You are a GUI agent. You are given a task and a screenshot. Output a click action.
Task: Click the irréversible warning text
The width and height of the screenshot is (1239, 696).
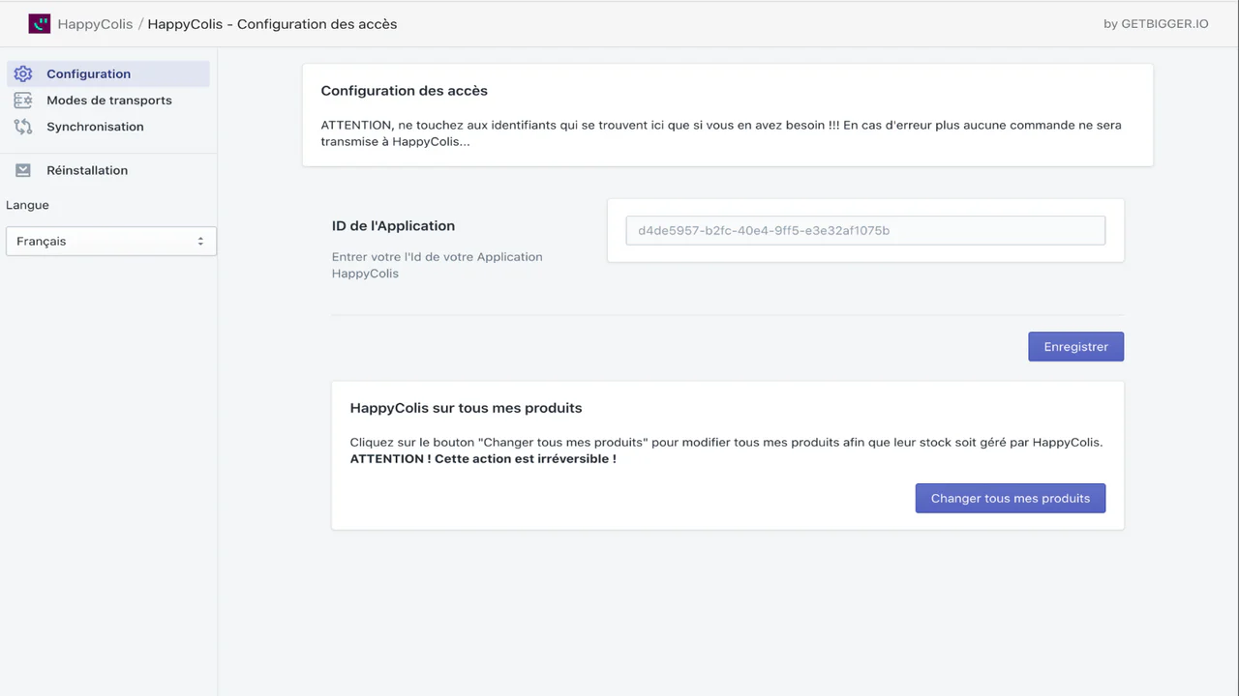click(483, 459)
